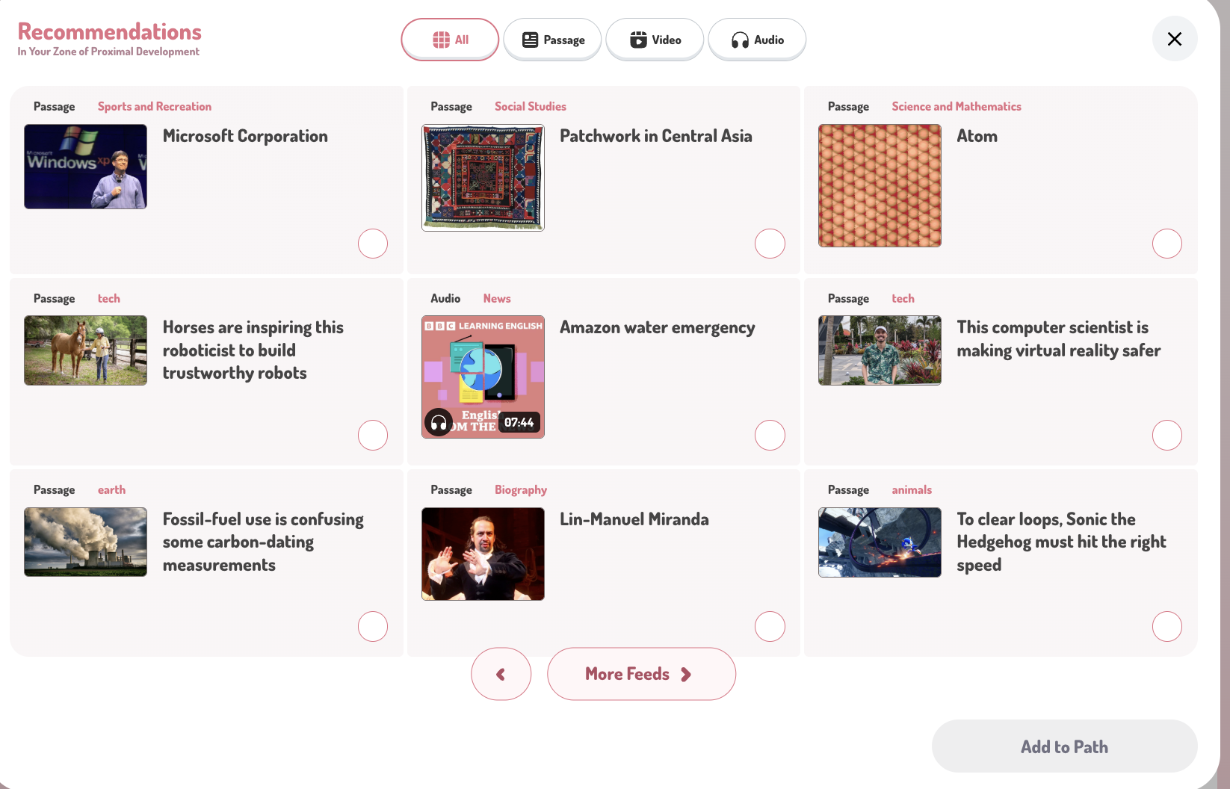This screenshot has height=789, width=1230.
Task: Click the Biography category label
Action: pyautogui.click(x=521, y=490)
